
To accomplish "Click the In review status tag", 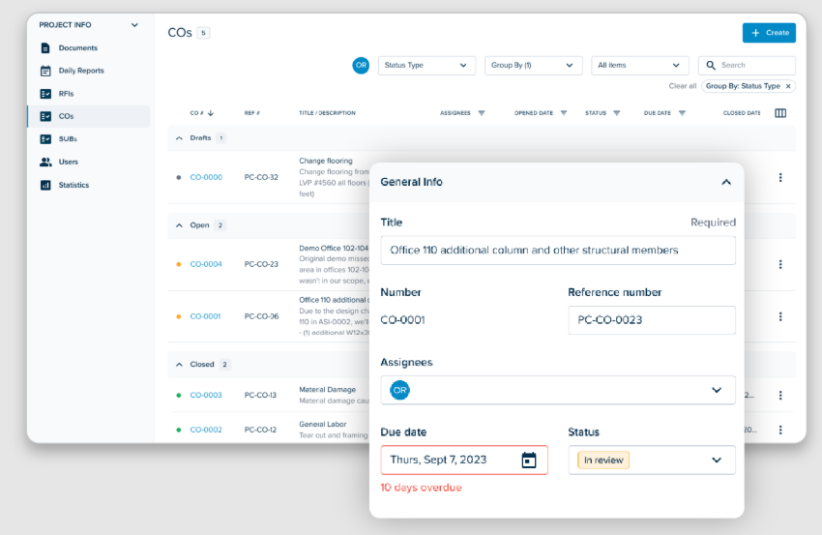I will click(x=602, y=460).
